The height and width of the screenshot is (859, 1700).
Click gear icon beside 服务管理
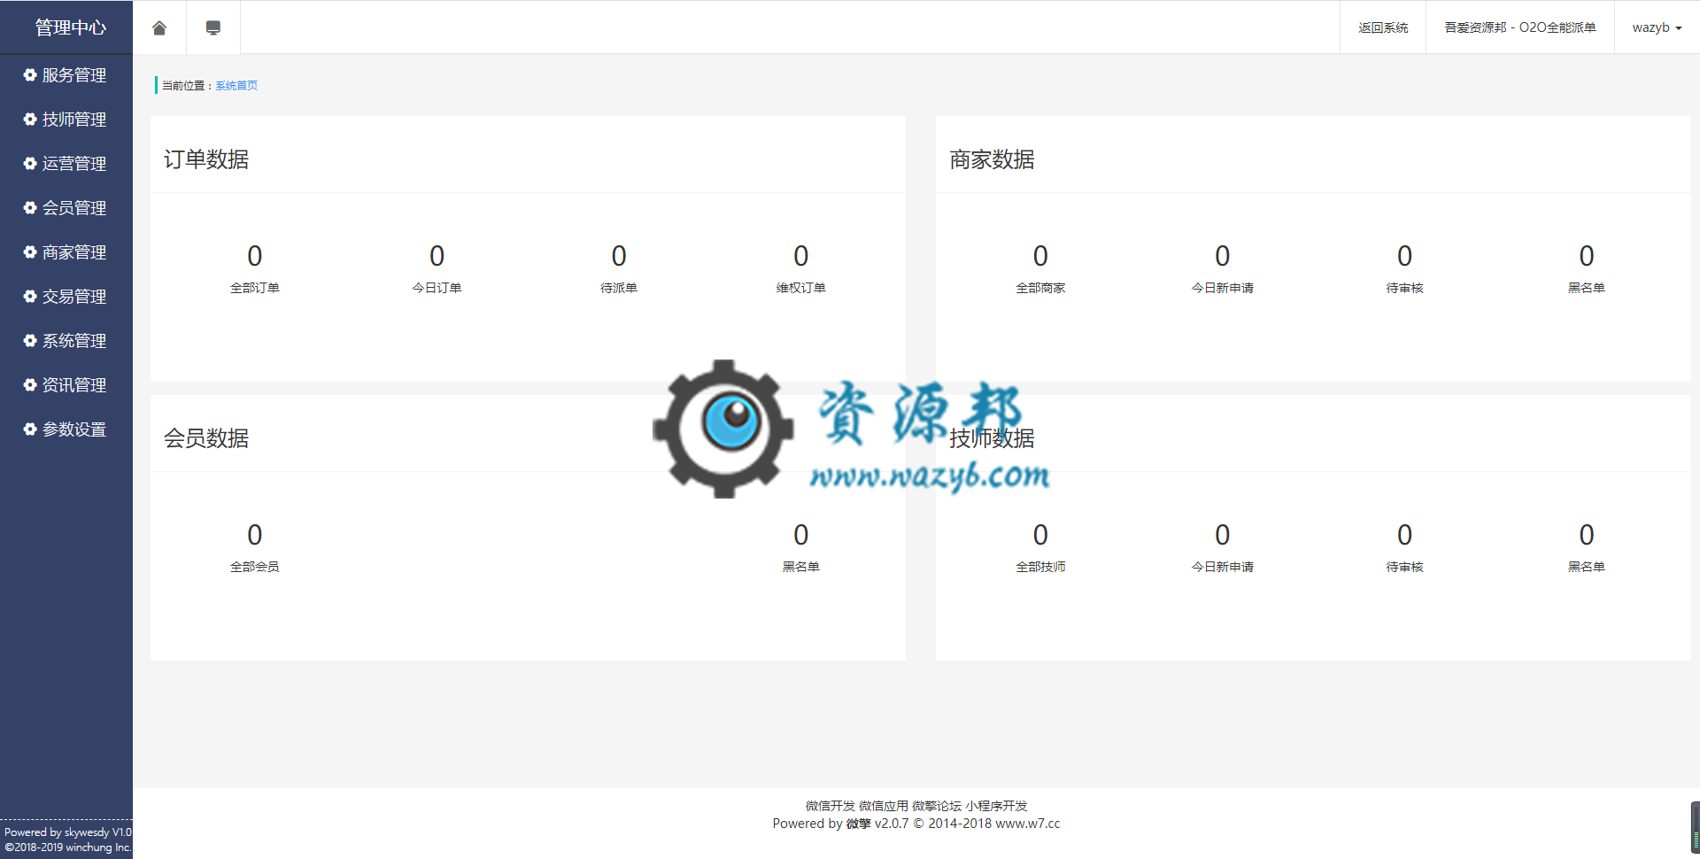click(30, 75)
